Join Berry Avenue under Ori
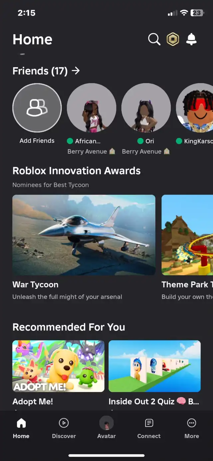 coord(146,151)
